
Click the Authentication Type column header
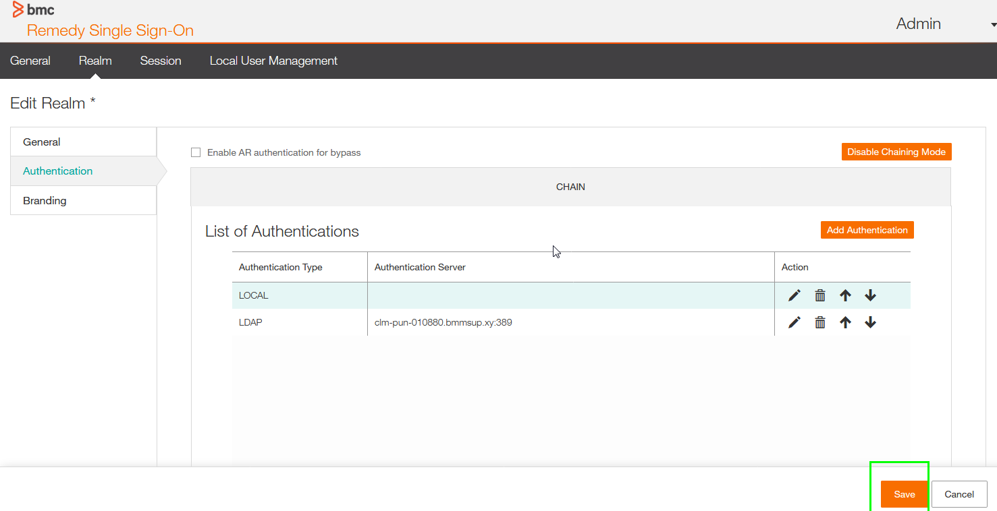click(x=300, y=267)
